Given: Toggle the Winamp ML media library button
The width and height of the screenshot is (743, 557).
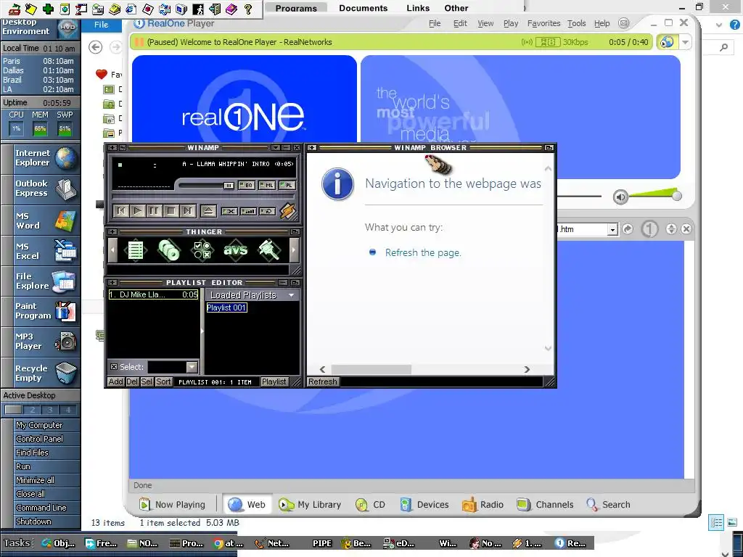Looking at the screenshot, I should [267, 185].
